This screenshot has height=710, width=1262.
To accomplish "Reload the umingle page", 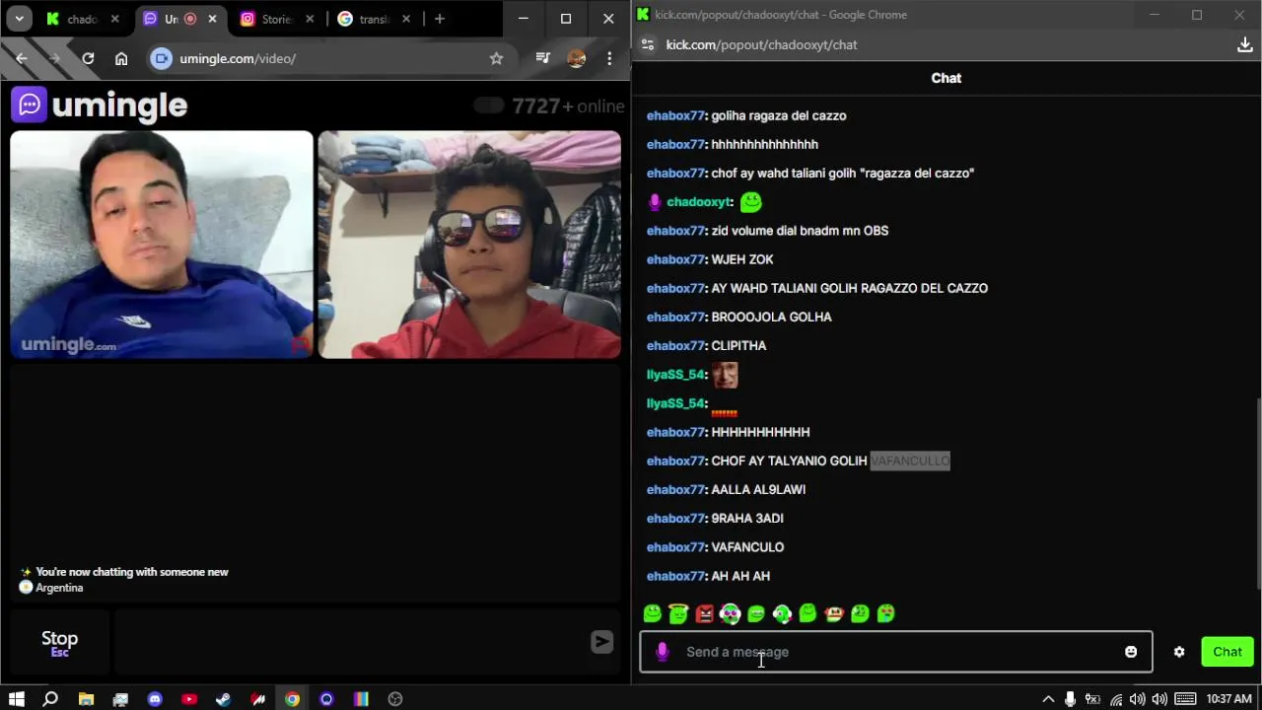I will pos(88,58).
